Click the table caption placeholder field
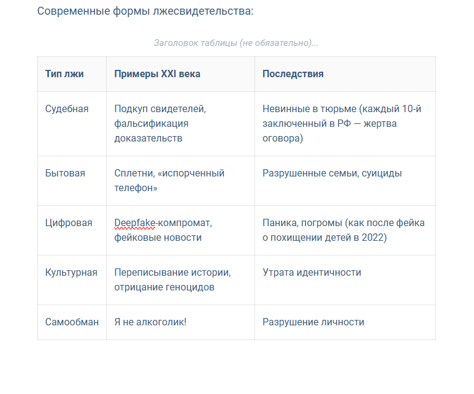This screenshot has height=394, width=474. (236, 43)
